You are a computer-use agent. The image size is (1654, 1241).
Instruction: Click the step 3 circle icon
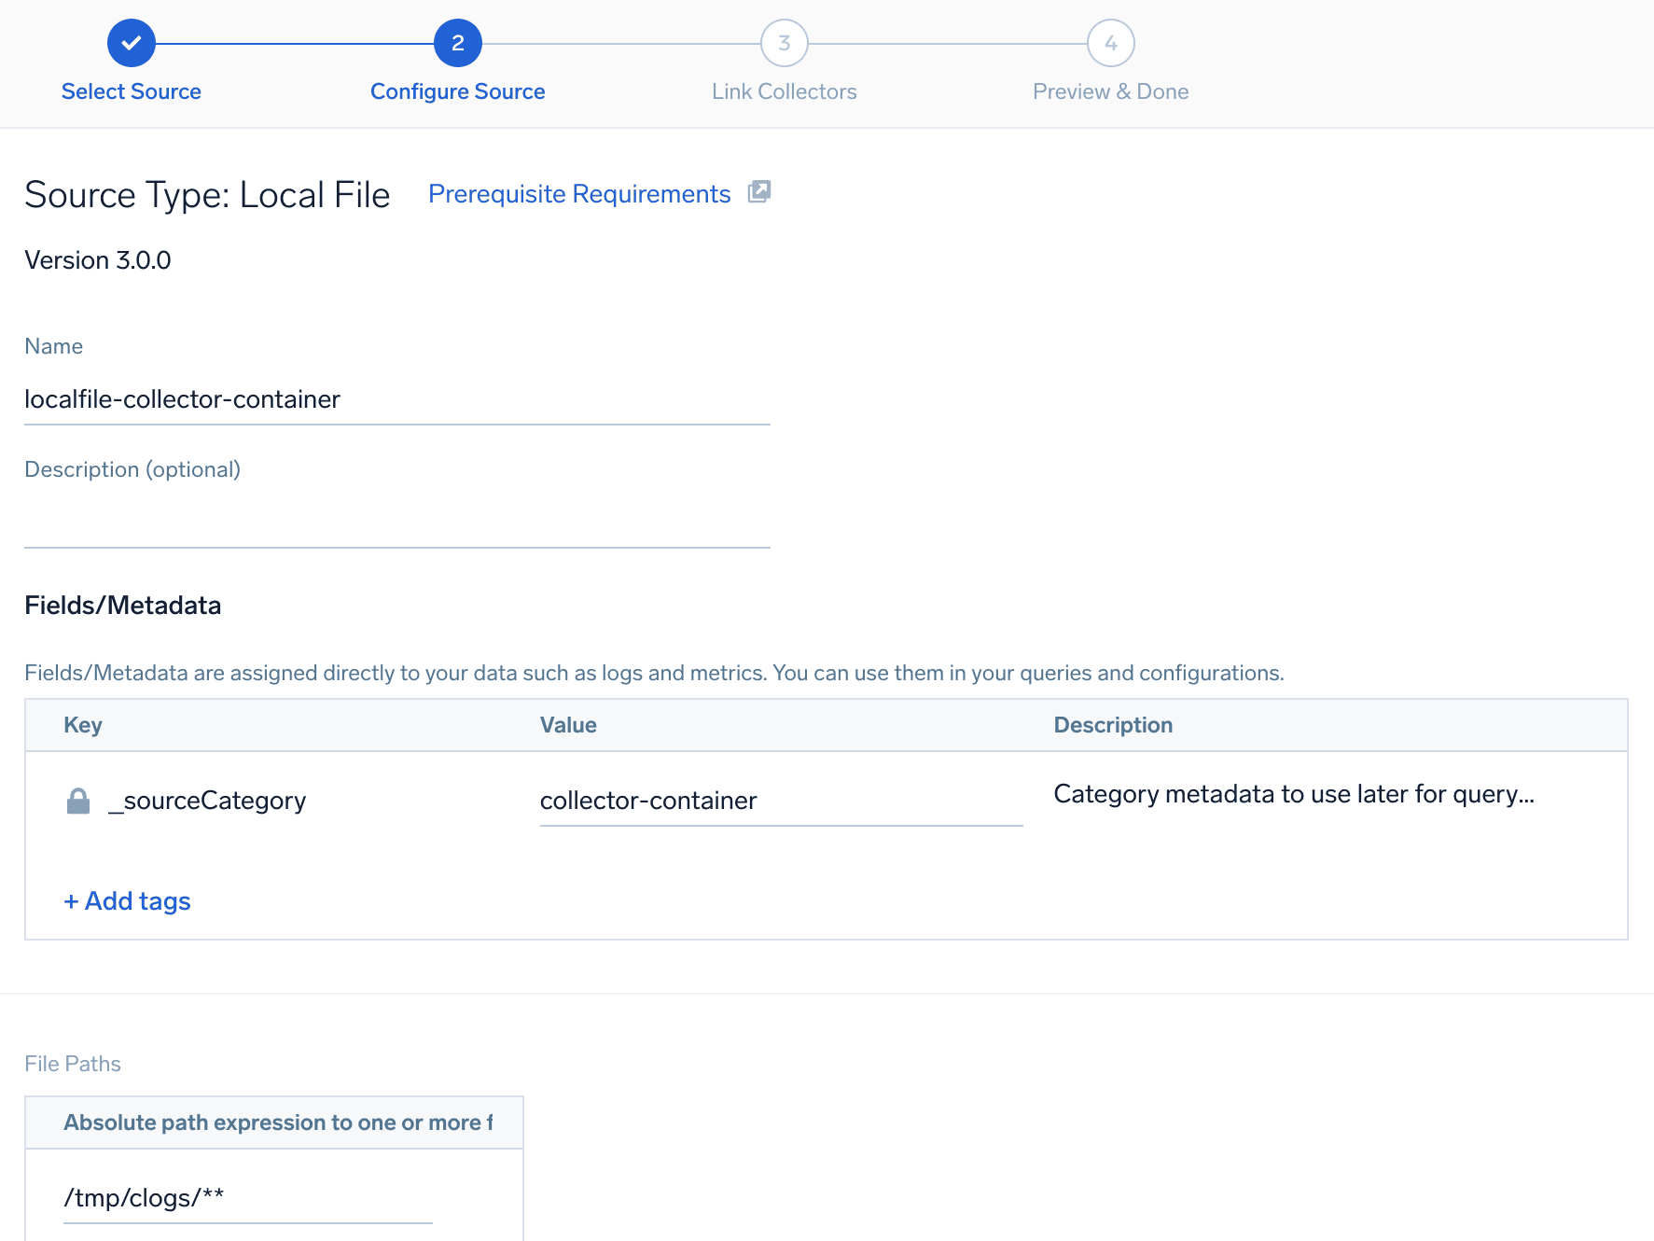click(x=784, y=42)
